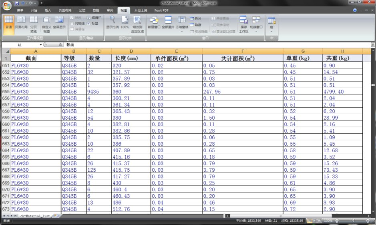This screenshot has height=225, width=376.
Task: Click the Select All corner of the grid
Action: pyautogui.click(x=6, y=51)
